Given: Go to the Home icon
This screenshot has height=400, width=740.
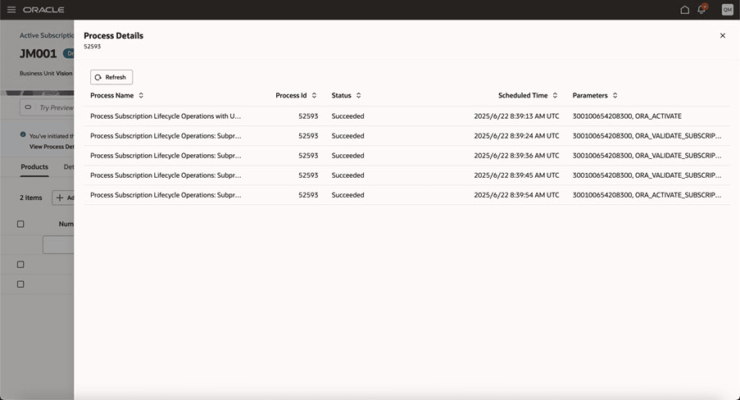Looking at the screenshot, I should 684,10.
